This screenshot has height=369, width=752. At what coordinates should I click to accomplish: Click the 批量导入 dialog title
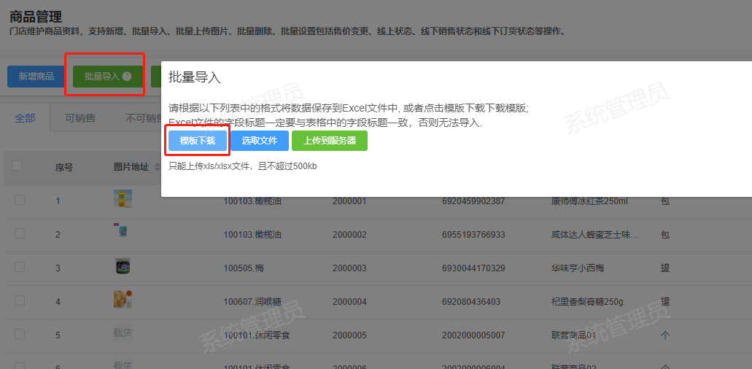(x=194, y=77)
